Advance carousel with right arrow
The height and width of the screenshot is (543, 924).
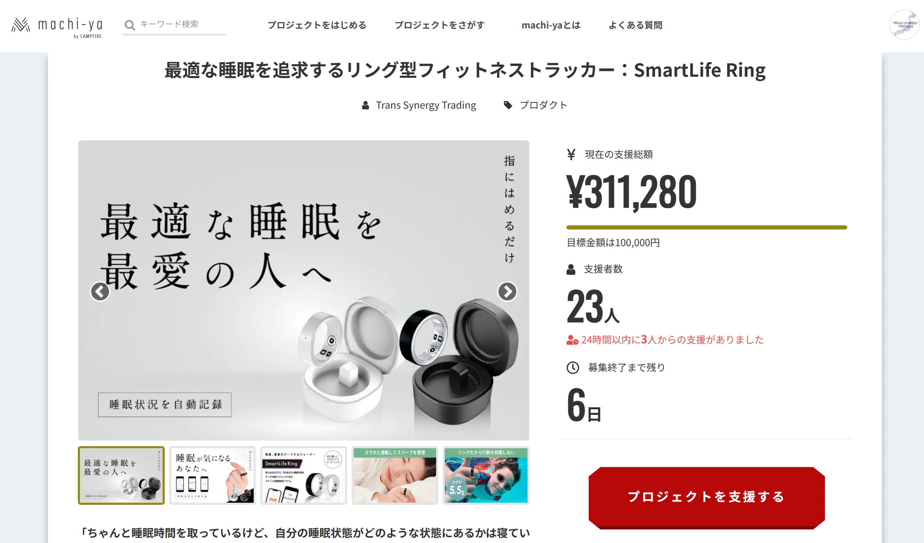(x=507, y=292)
